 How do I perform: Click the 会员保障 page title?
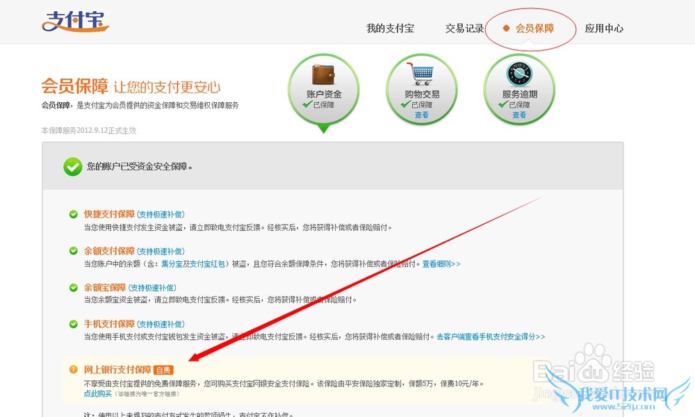[x=74, y=86]
